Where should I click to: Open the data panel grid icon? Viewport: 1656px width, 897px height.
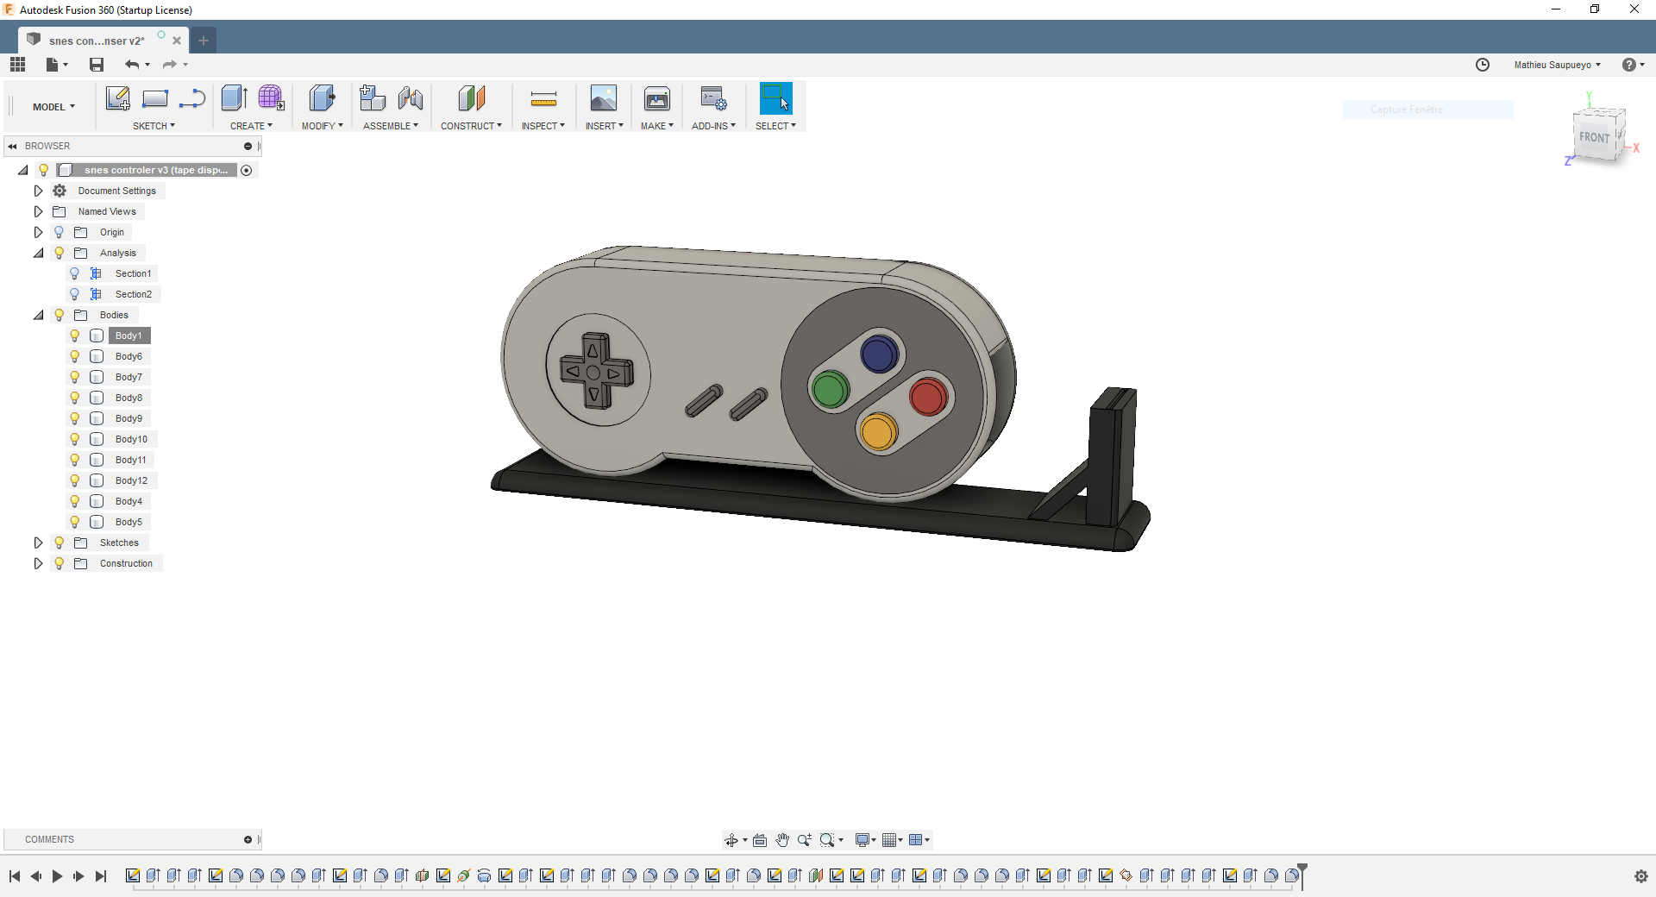17,65
